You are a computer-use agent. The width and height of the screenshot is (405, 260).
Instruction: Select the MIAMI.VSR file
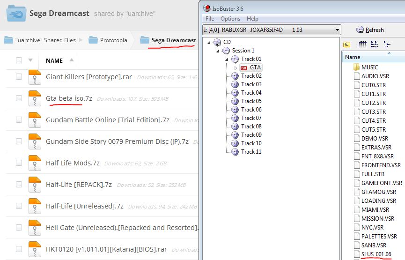(x=375, y=210)
